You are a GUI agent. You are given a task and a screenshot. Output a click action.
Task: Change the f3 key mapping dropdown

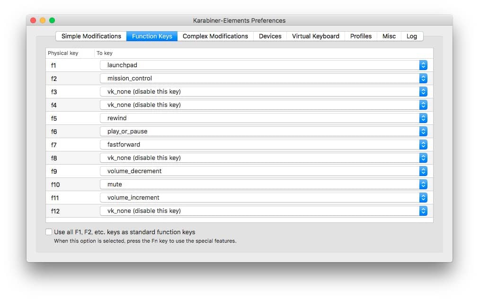tap(263, 92)
